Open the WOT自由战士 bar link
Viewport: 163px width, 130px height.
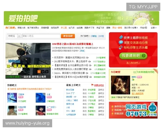99,61
